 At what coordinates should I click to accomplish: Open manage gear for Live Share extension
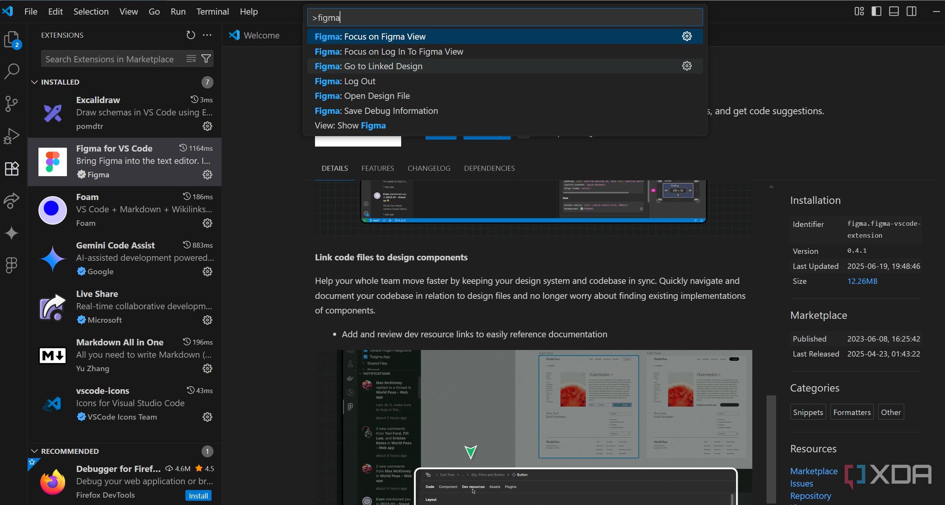[x=207, y=320]
